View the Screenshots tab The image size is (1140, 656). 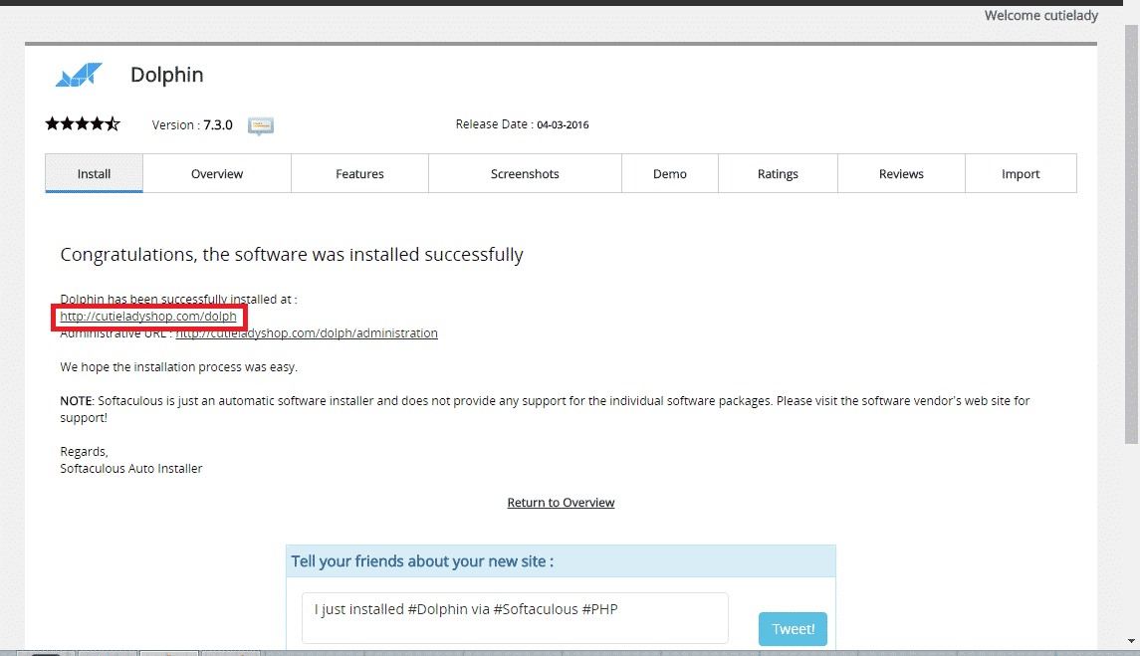[524, 174]
